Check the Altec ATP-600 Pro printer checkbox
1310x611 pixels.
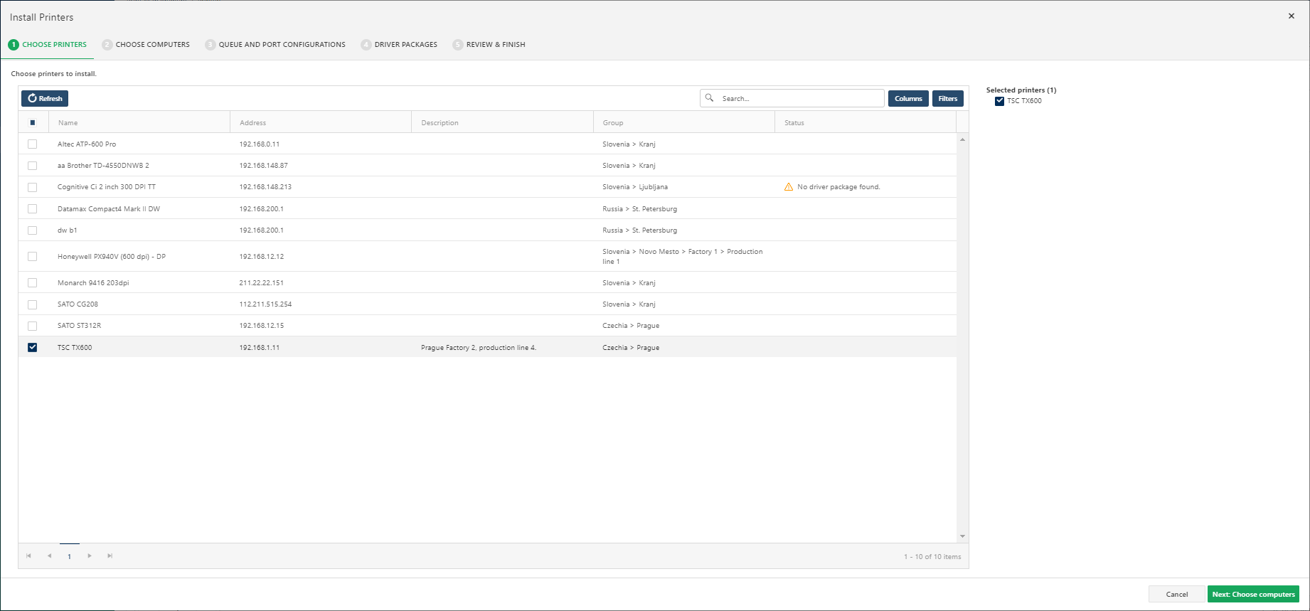click(32, 144)
